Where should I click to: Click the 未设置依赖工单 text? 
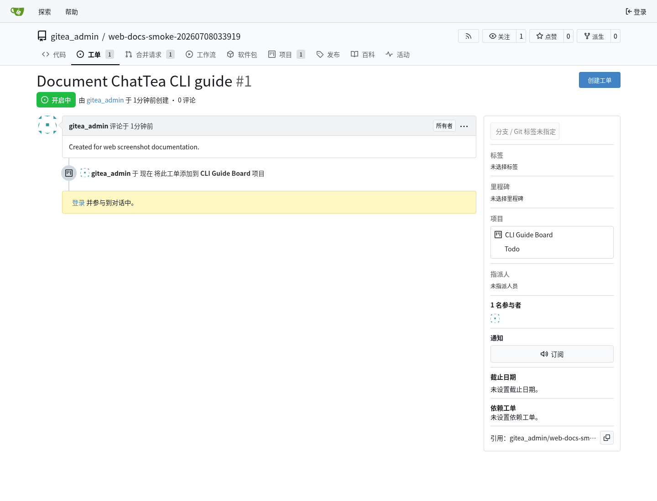pyautogui.click(x=515, y=417)
